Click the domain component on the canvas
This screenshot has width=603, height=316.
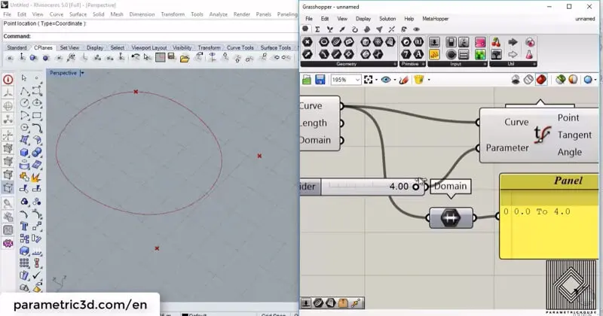[x=451, y=218]
